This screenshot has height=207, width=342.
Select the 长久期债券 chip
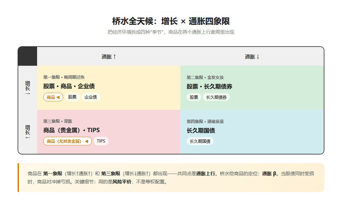click(216, 98)
